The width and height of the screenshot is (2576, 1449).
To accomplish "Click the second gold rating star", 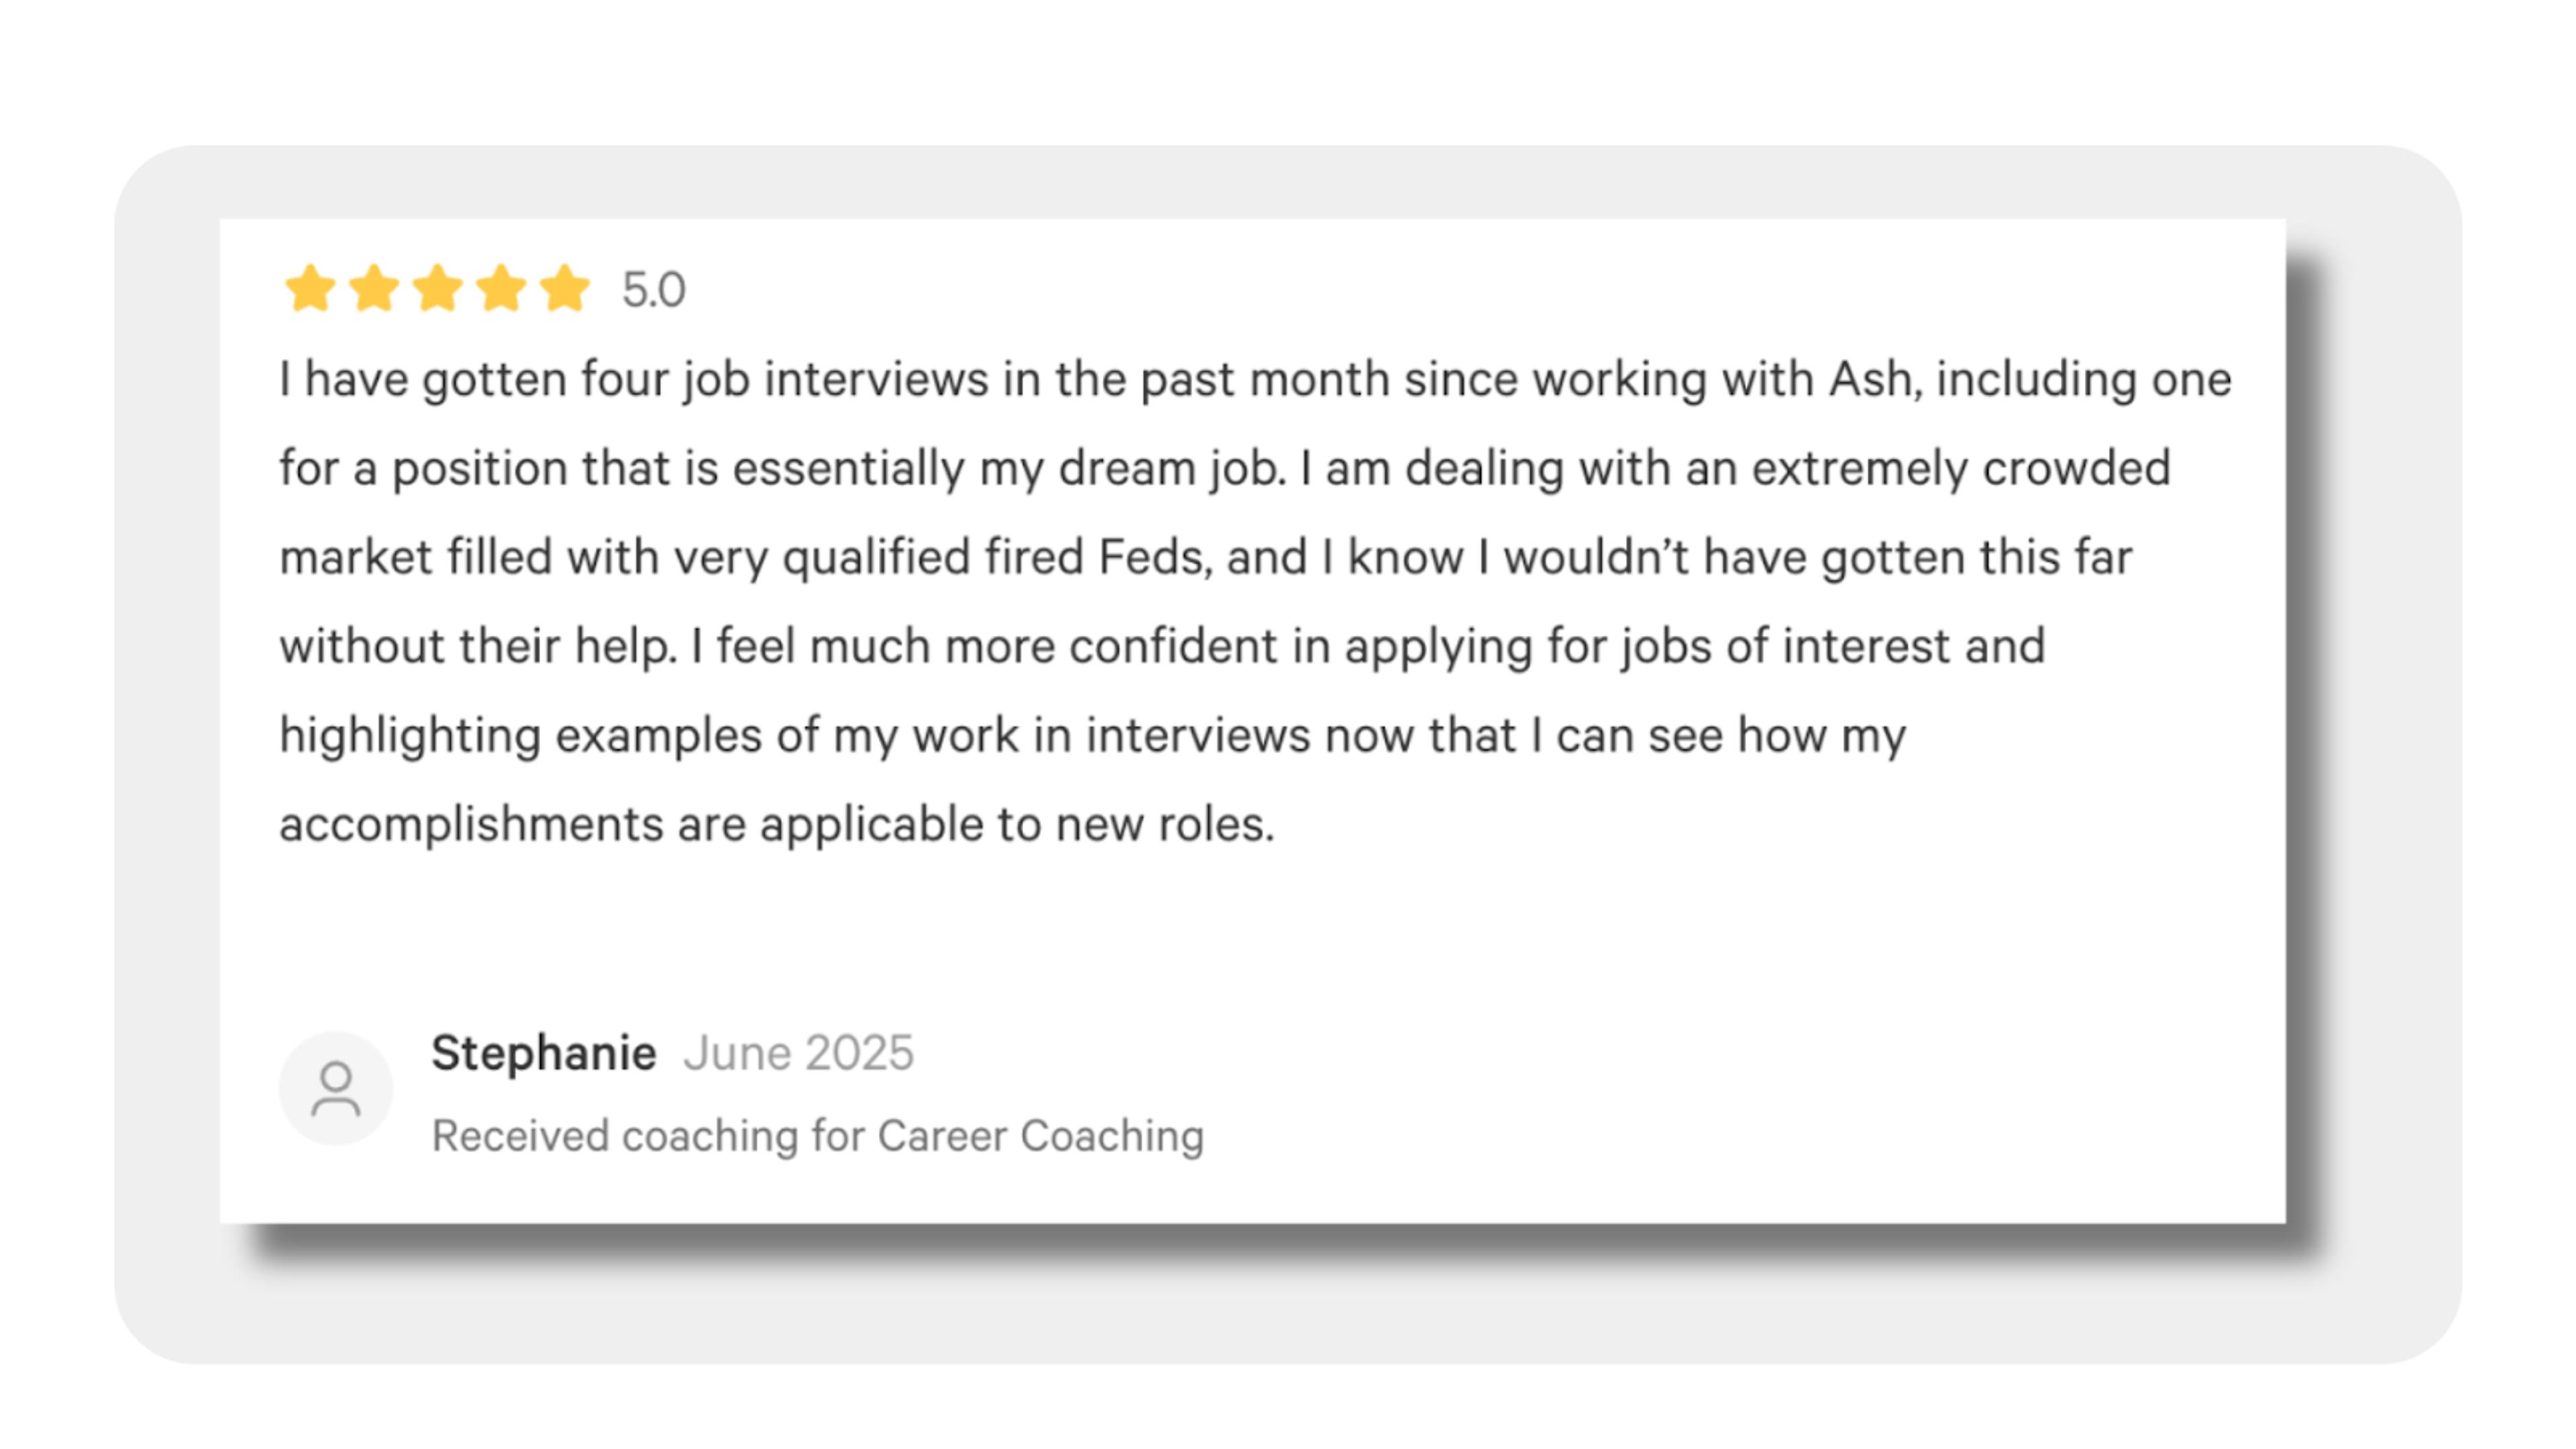I will click(374, 289).
